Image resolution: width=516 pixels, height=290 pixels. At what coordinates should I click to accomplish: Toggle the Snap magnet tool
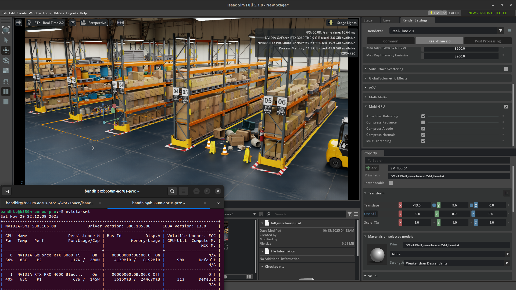(6, 81)
